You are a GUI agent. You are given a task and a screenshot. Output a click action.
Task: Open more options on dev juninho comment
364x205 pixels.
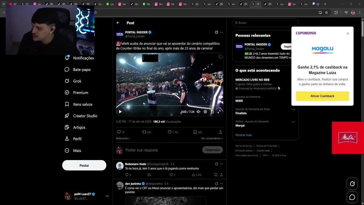(222, 184)
